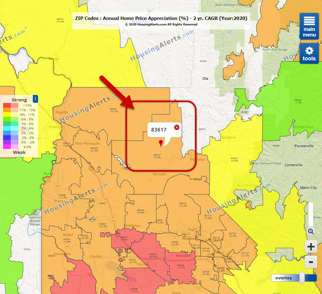The width and height of the screenshot is (322, 294).
Task: Pick the bright orange swatch in the 11% - 15% row
Action: (x=7, y=110)
